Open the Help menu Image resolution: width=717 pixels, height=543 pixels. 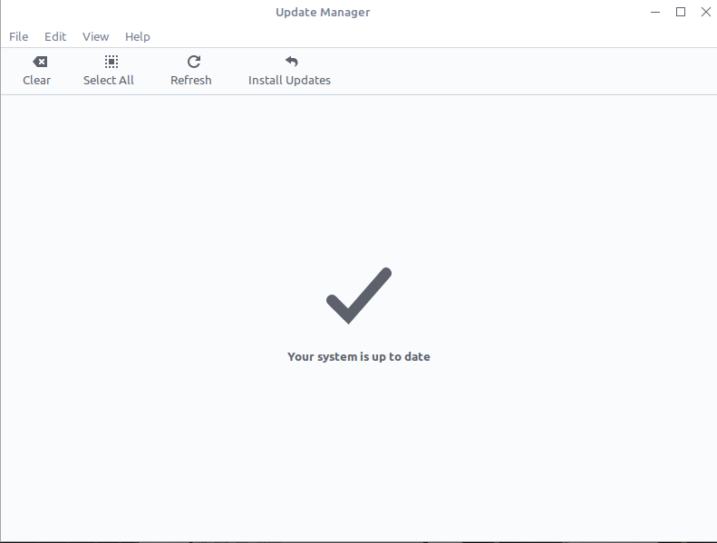[138, 37]
